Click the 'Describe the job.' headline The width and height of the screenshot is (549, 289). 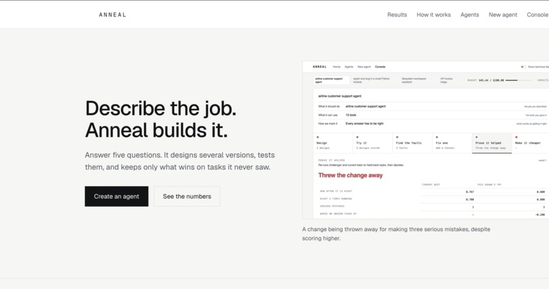tap(161, 108)
